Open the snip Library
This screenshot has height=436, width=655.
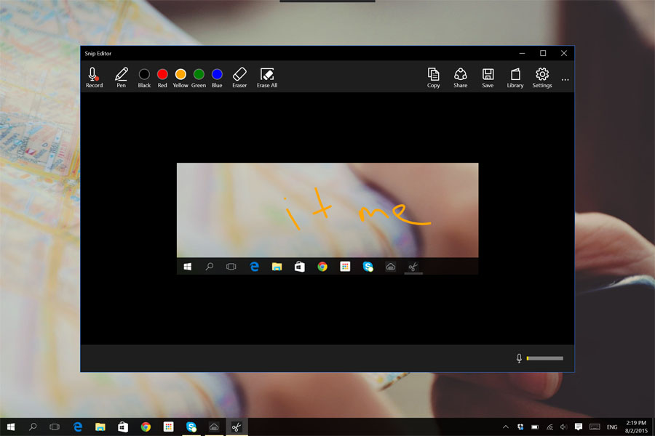point(515,76)
